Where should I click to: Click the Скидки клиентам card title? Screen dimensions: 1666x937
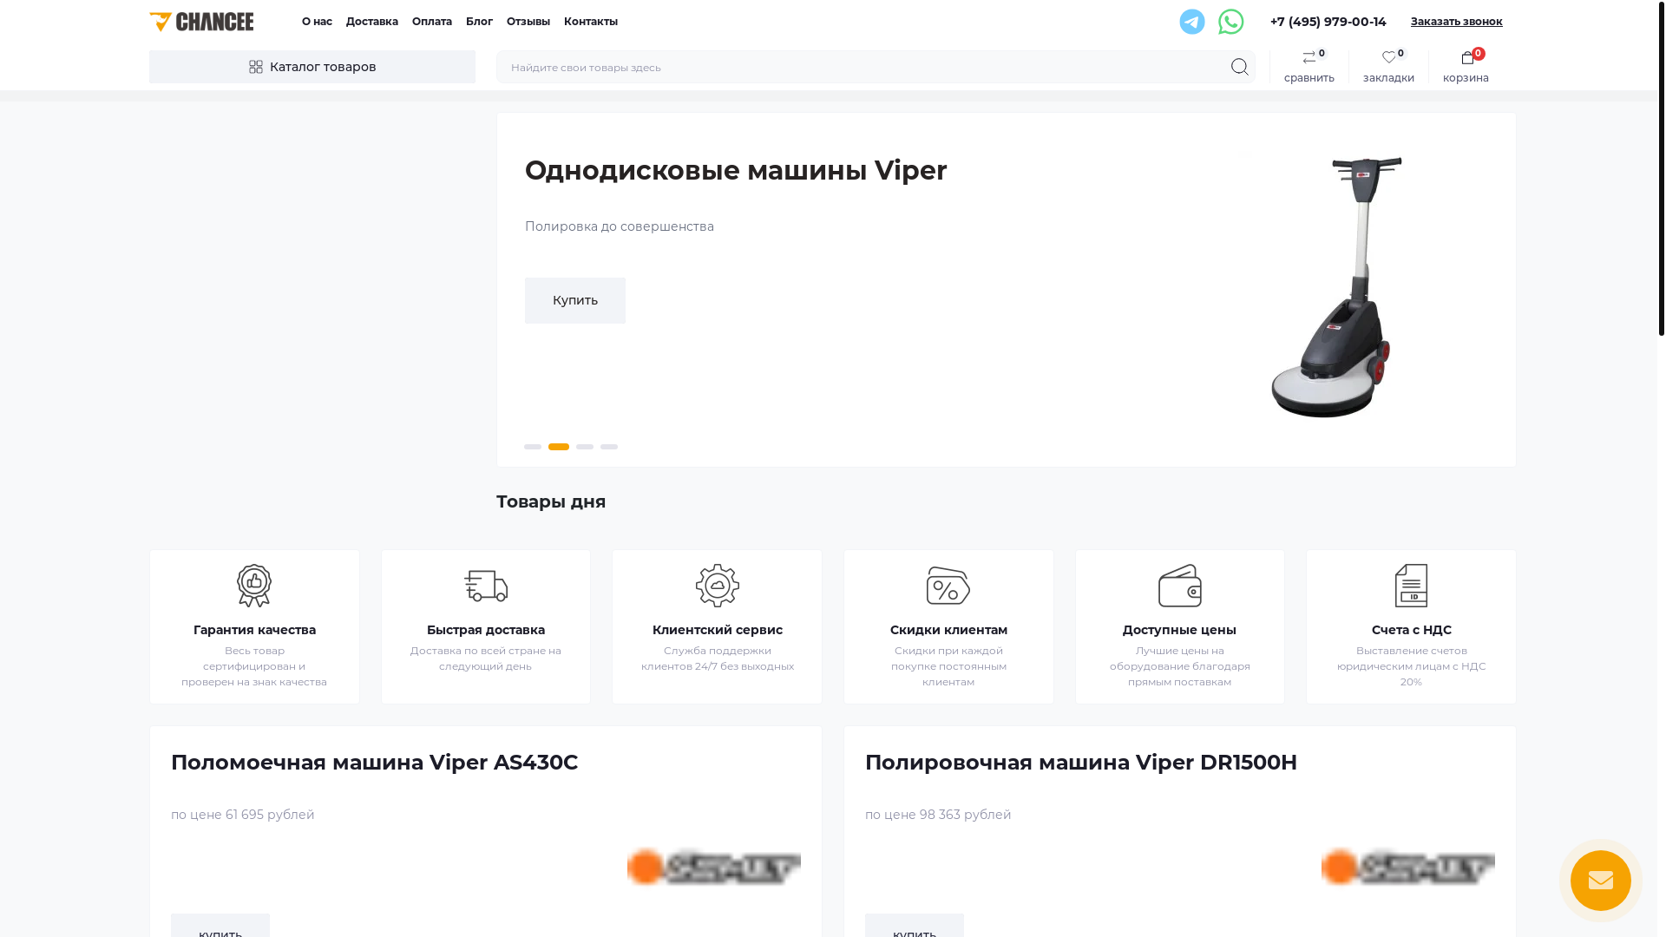[948, 630]
